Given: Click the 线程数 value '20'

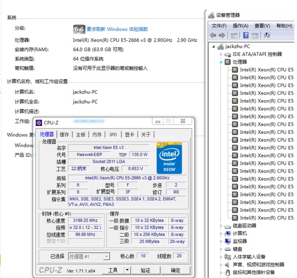Looking at the screenshot, I should [x=179, y=256].
